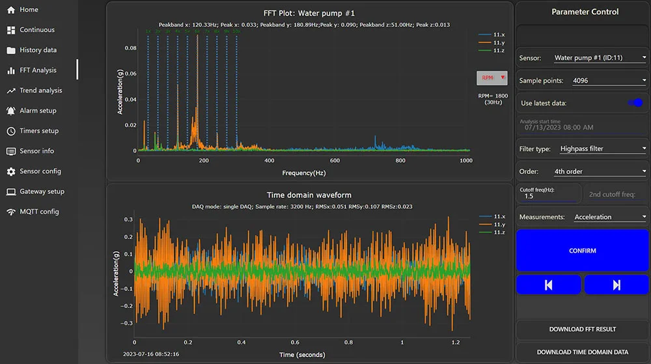
Task: Click the Alarm setup bell icon
Action: [x=10, y=111]
